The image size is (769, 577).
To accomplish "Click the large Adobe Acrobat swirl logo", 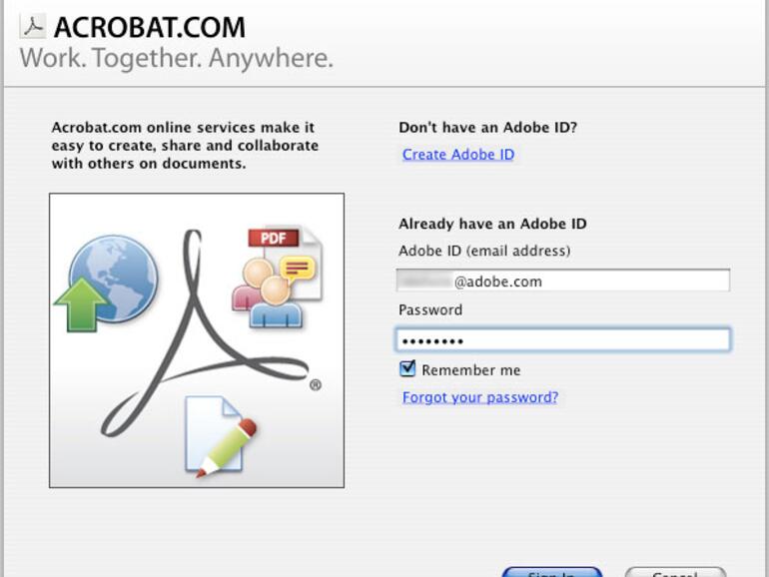I will coord(206,333).
